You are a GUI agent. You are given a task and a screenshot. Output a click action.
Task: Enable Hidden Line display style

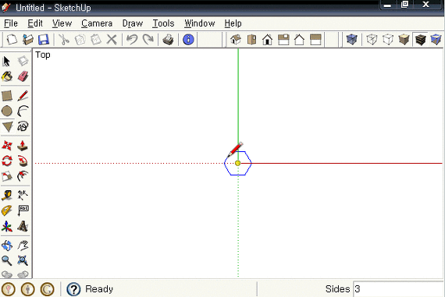click(x=388, y=40)
